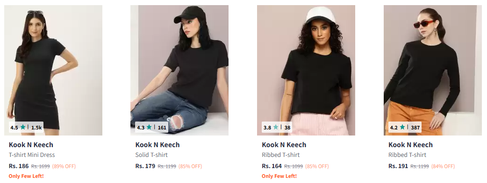This screenshot has width=487, height=183.
Task: Click the 387 ratings count badge
Action: 415,127
